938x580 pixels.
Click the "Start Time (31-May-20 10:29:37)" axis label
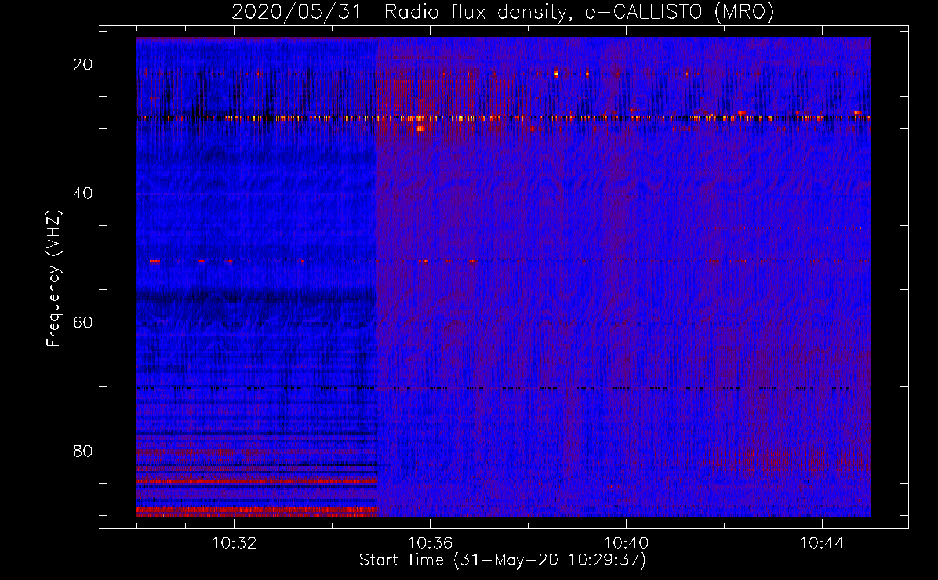[503, 560]
